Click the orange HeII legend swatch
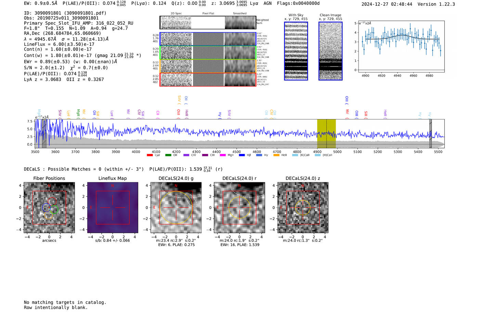The height and width of the screenshot is (326, 479). (x=276, y=155)
